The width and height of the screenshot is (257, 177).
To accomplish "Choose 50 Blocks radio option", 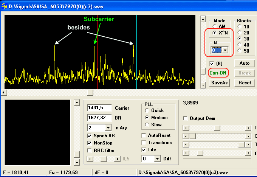I will coord(239,51).
